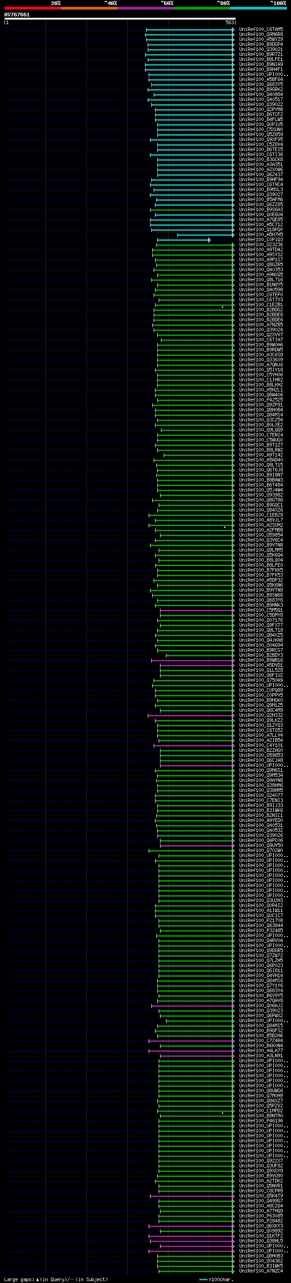Image resolution: width=291 pixels, height=1283 pixels.
Task: Select the UniRef100_Q2PYM8 label
Action: pyautogui.click(x=261, y=110)
